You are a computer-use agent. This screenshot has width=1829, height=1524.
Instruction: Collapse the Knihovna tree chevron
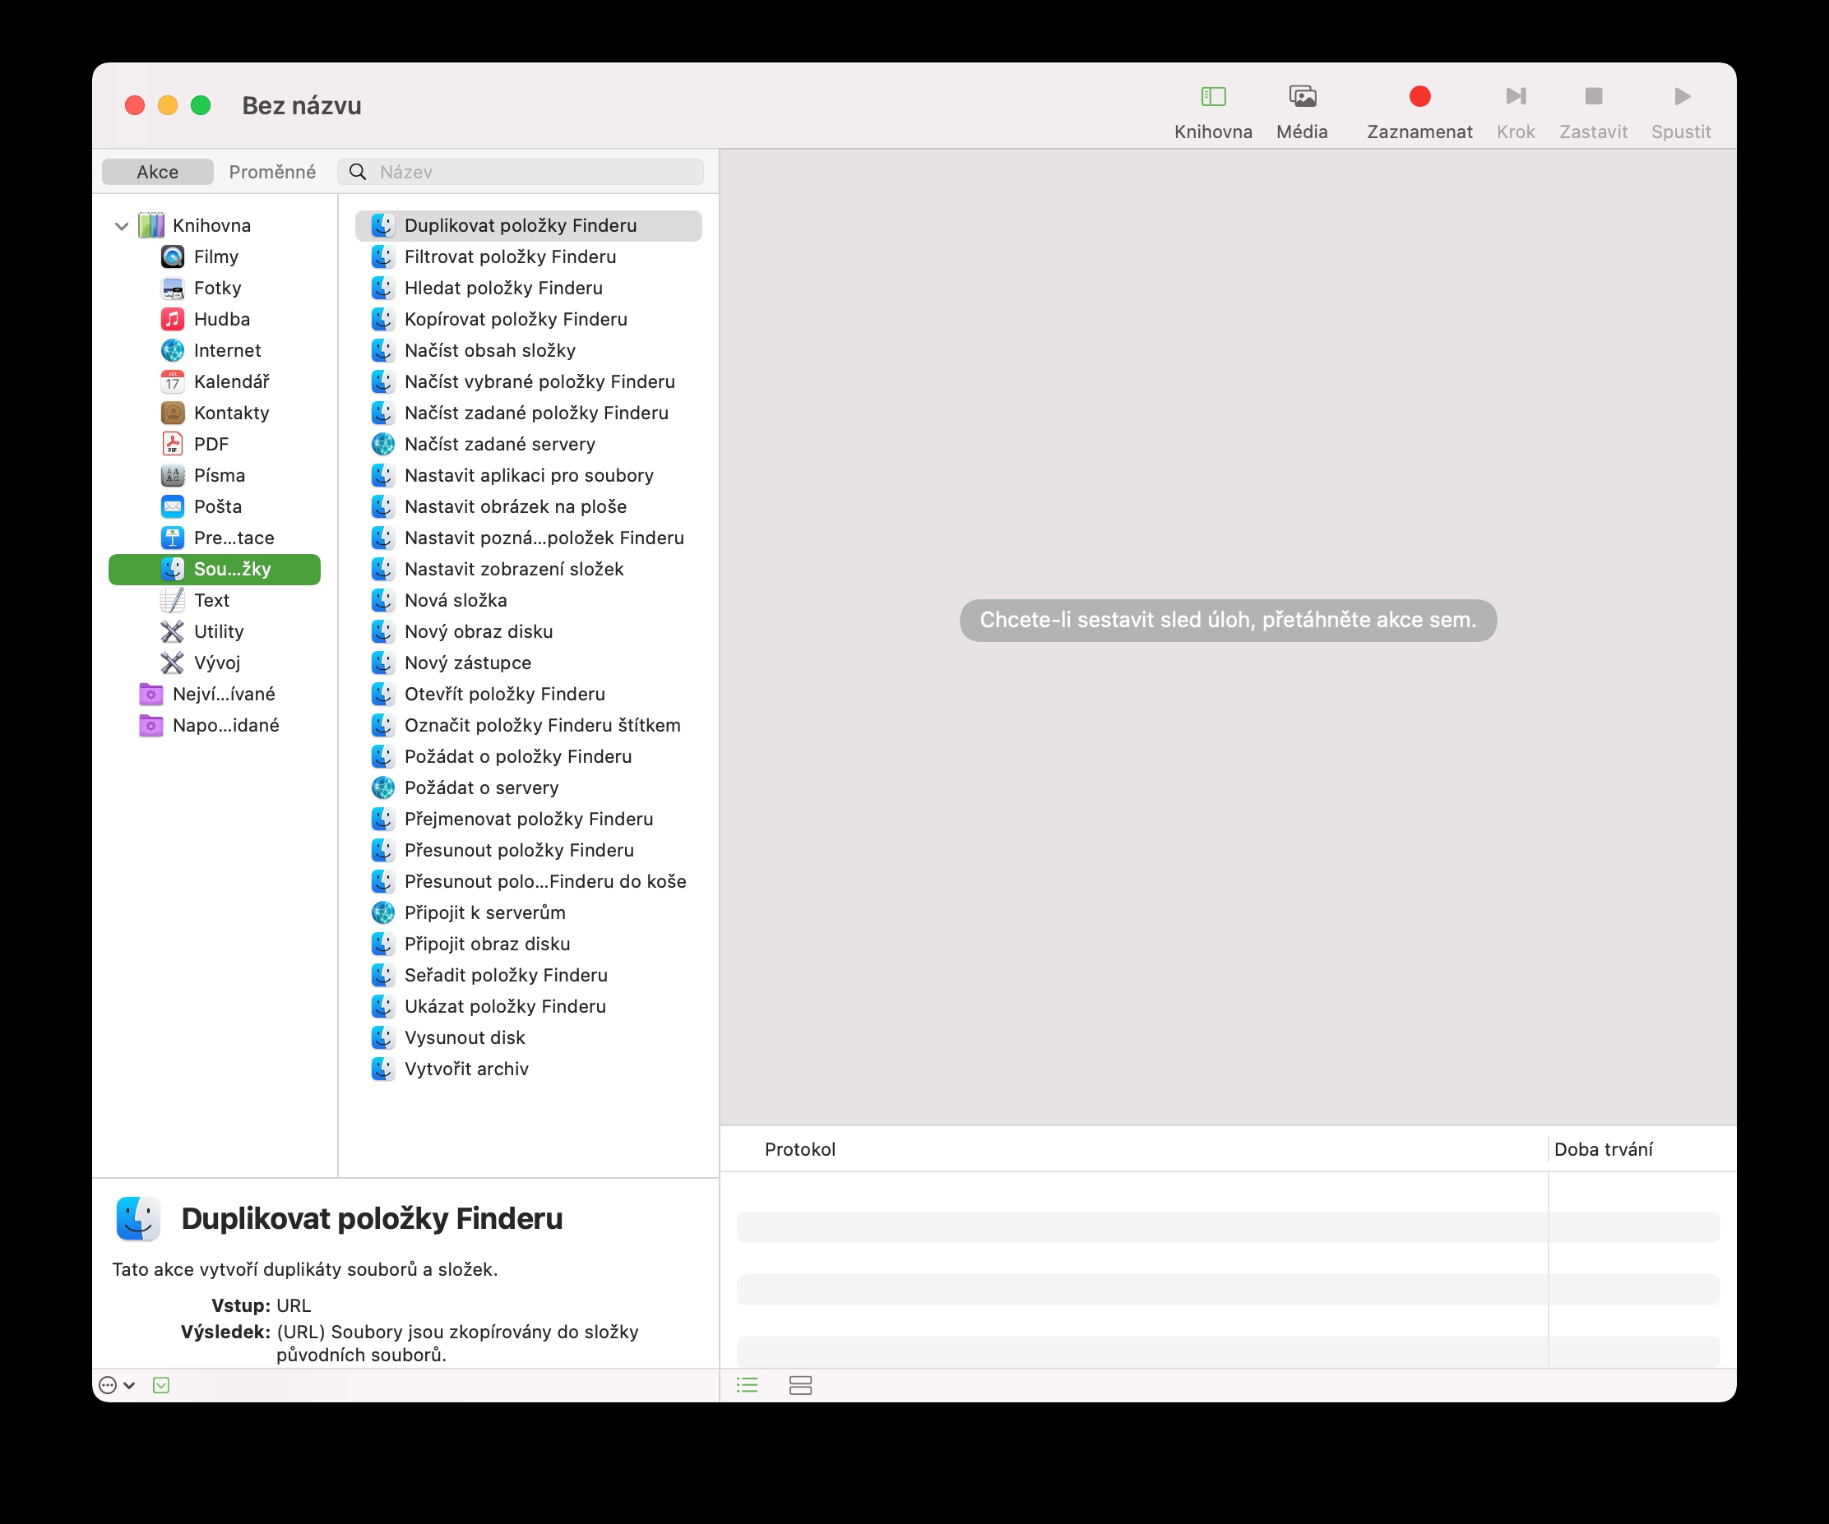point(122,226)
